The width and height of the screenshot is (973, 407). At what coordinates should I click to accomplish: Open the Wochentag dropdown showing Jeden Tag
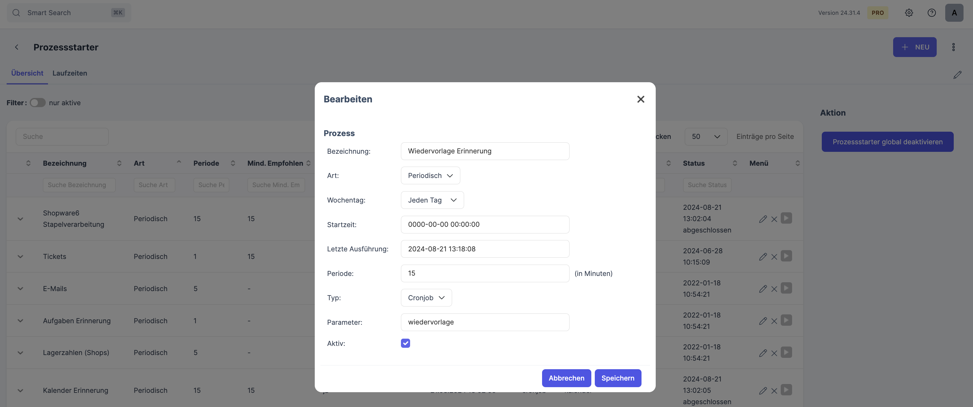click(x=432, y=200)
